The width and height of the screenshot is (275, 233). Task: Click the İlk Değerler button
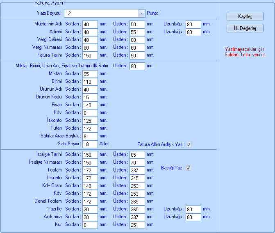click(x=245, y=28)
